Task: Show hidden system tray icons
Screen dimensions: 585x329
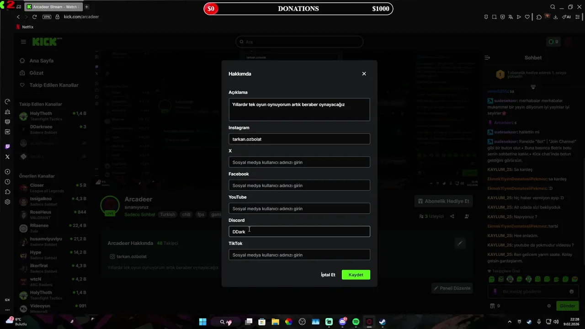Action: [510, 322]
